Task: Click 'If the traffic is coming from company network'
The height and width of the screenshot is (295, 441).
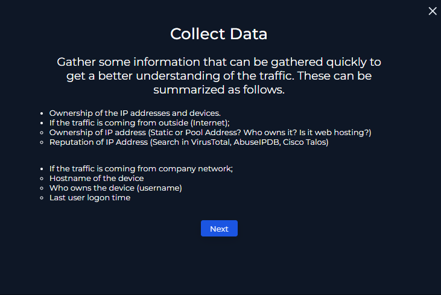Action: (141, 169)
